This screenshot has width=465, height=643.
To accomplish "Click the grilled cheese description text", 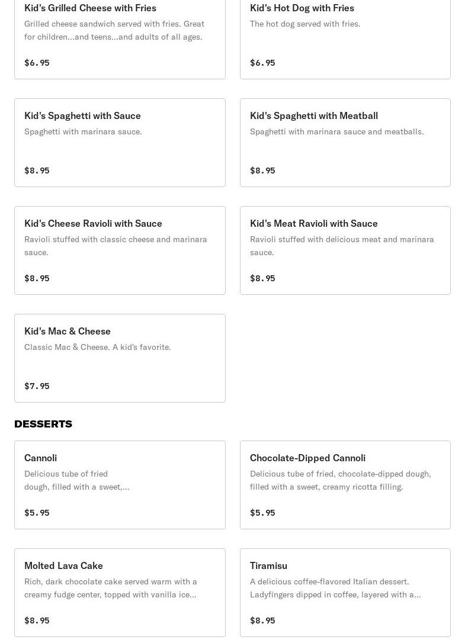I will pyautogui.click(x=114, y=30).
